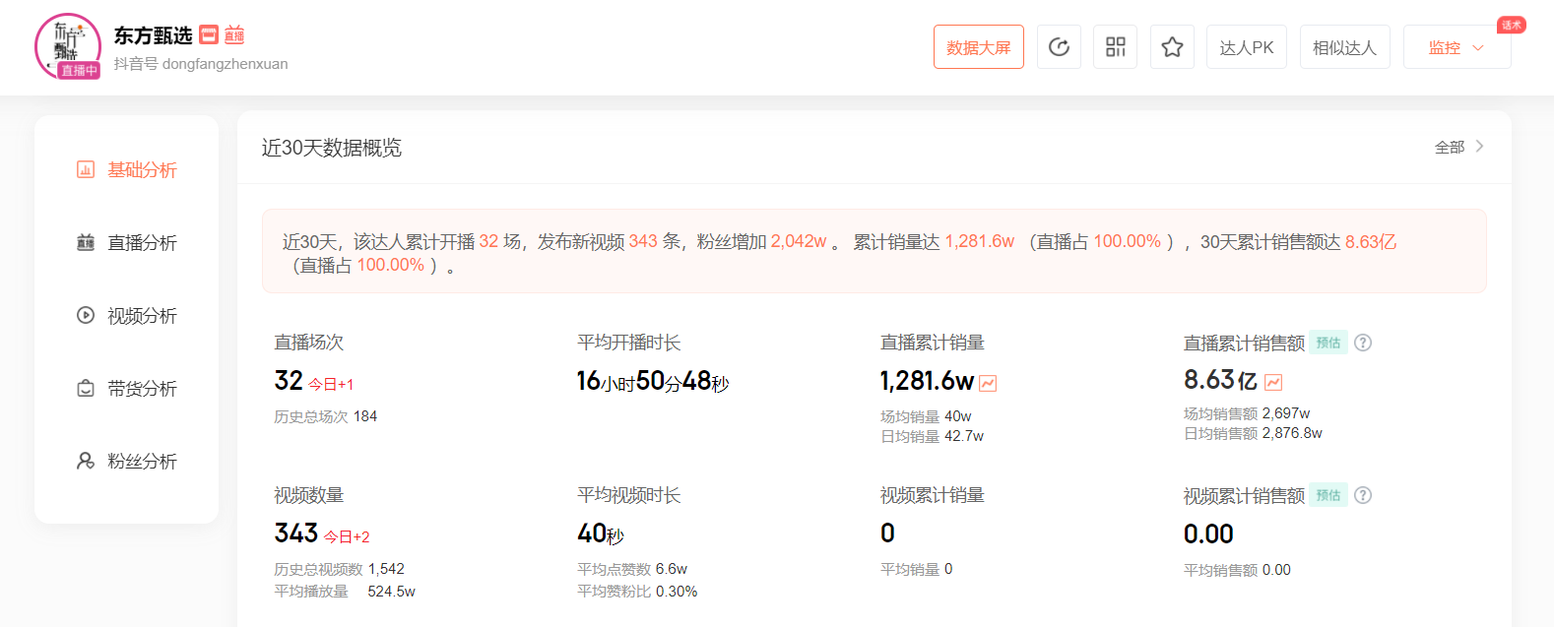Viewport: 1554px width, 627px height.
Task: Click the trend chart icon beside 1,281.6w
Action: pos(988,383)
